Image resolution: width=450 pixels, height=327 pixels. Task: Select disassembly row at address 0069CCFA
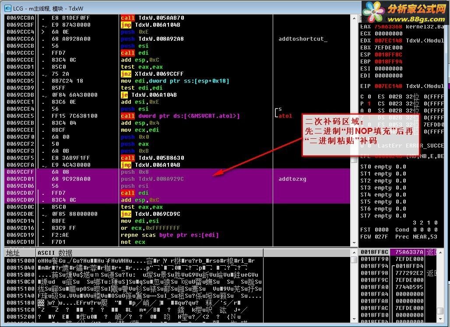coord(177,165)
